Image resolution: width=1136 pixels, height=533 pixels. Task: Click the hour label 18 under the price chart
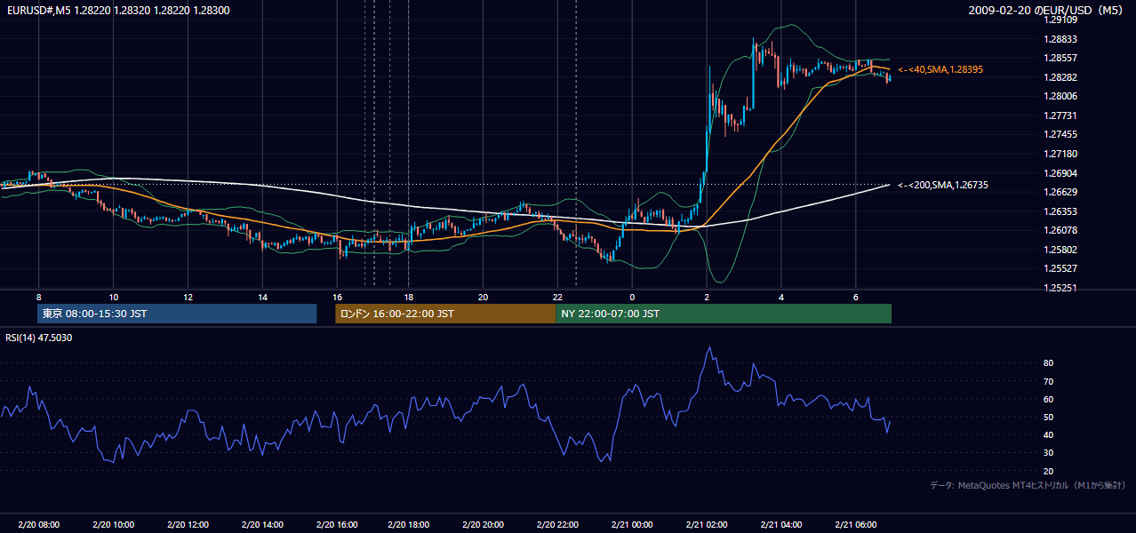coord(408,297)
